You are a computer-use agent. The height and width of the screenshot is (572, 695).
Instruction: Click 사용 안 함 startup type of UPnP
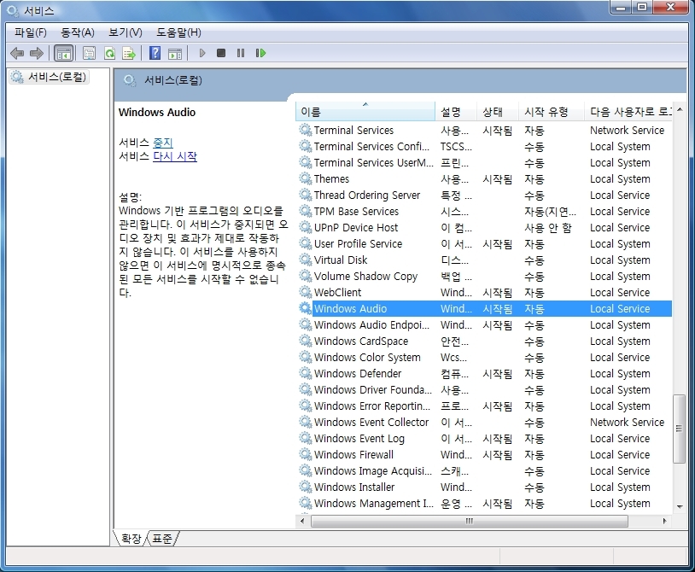[x=548, y=228]
